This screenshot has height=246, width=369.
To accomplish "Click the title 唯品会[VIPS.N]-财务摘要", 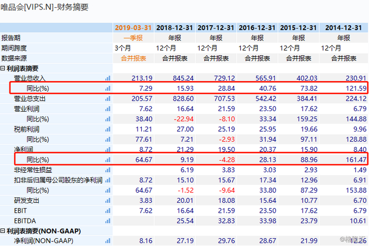I will tap(44, 7).
